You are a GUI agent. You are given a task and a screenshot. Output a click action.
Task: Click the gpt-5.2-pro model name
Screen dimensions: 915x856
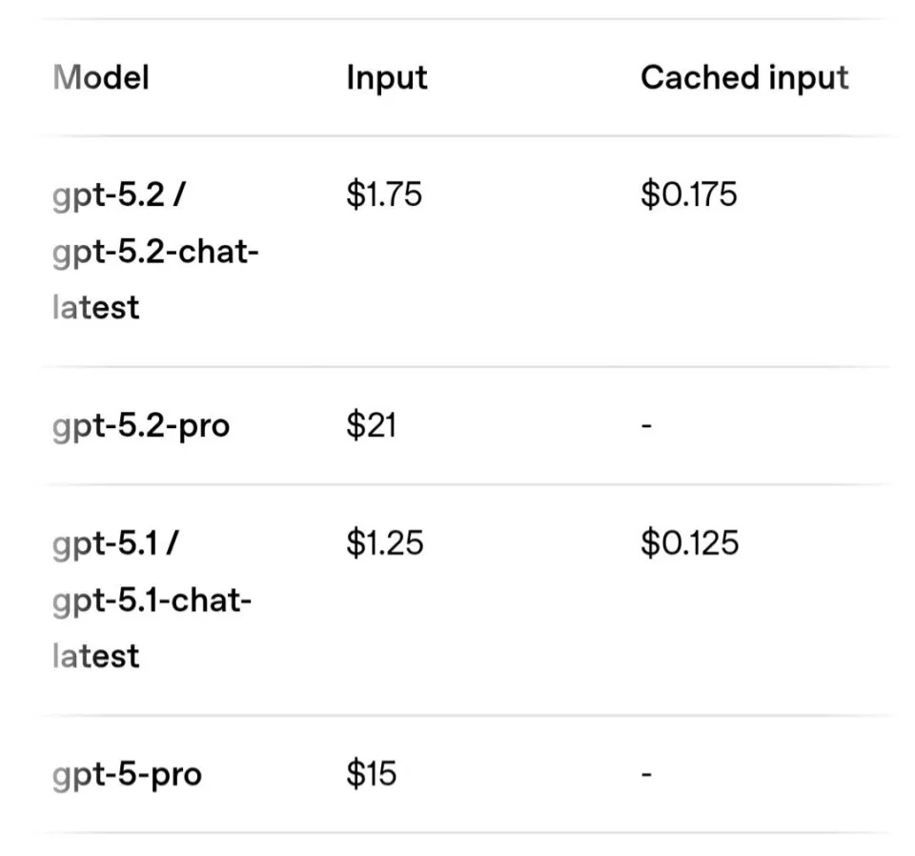[x=141, y=426]
